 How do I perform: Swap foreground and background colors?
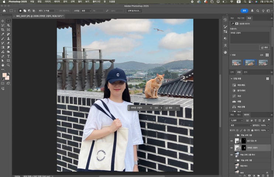(9, 74)
